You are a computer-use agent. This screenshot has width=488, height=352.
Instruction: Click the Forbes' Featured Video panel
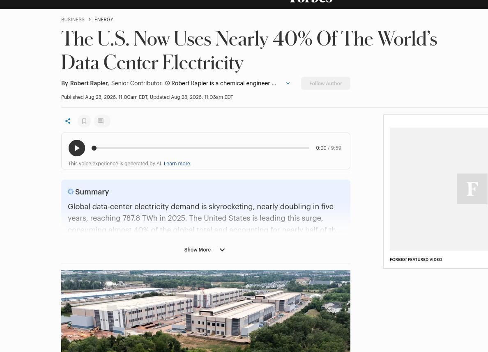(x=436, y=192)
